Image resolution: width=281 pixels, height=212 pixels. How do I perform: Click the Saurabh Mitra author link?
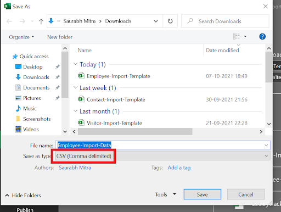tap(75, 168)
